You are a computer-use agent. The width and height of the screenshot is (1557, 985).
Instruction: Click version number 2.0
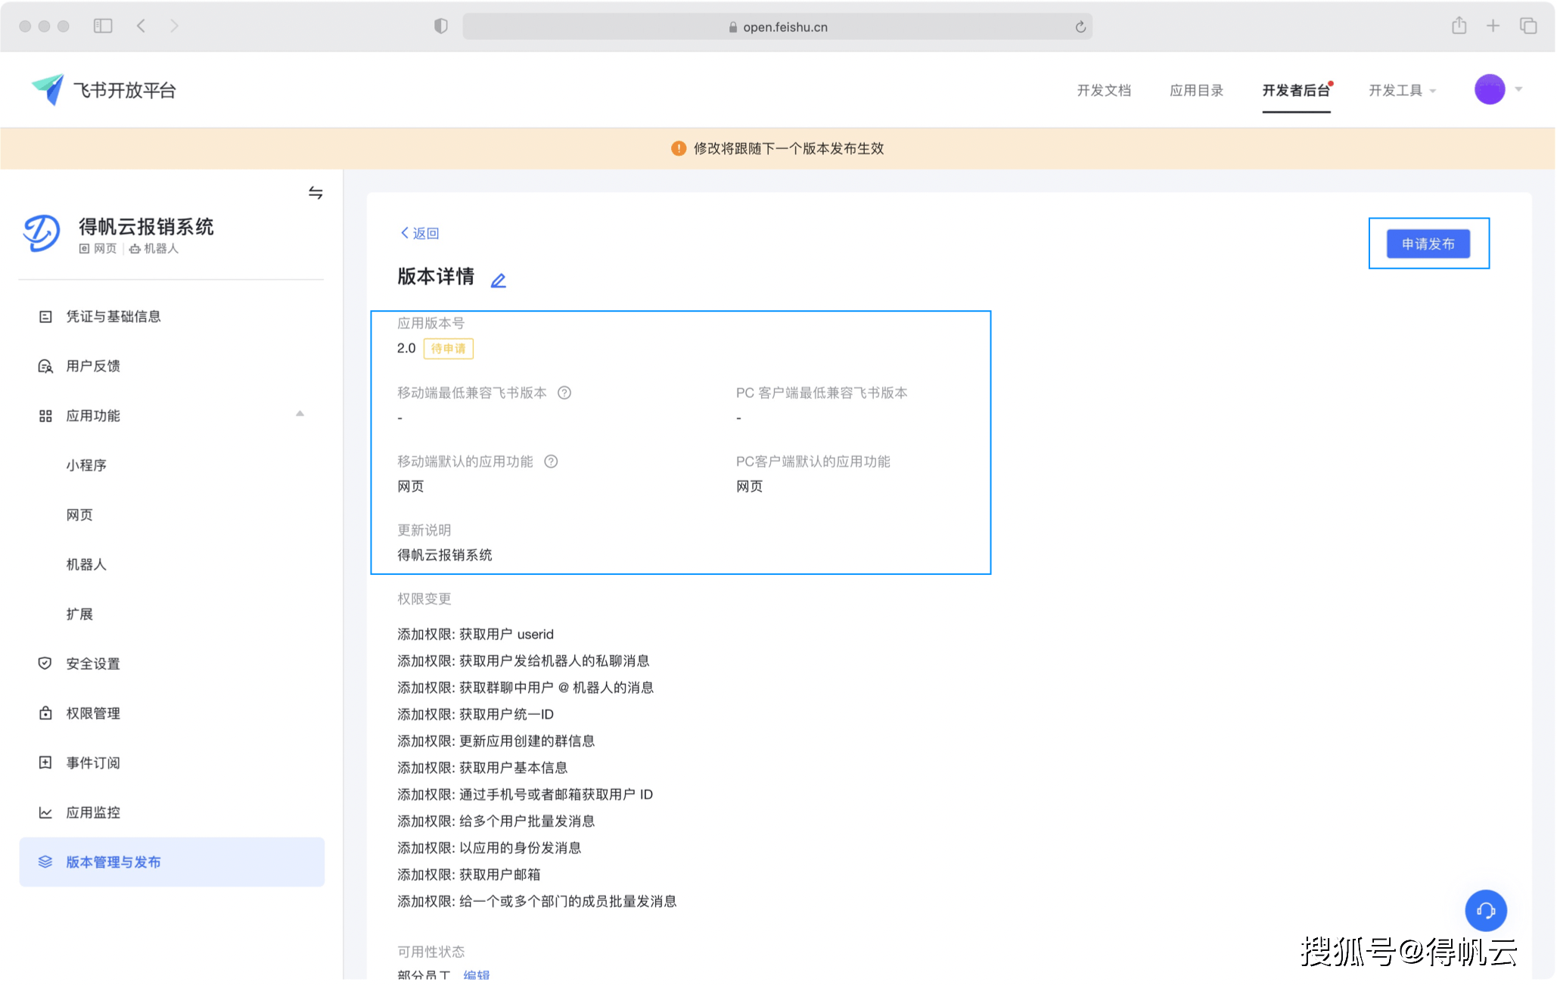coord(406,348)
